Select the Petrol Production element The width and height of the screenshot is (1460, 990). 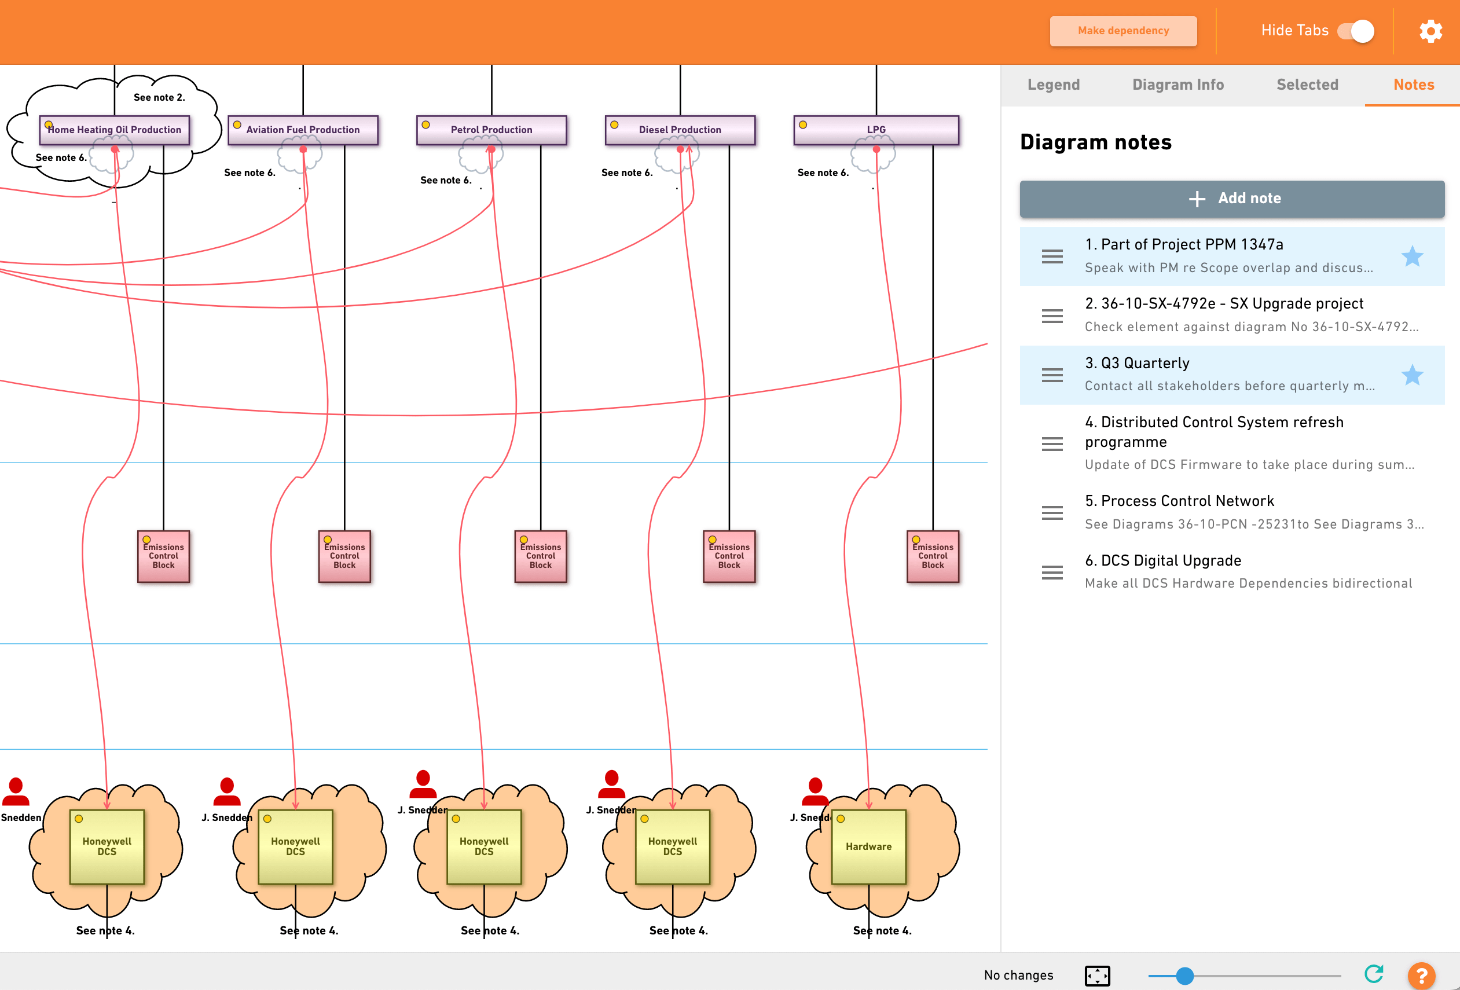click(491, 130)
